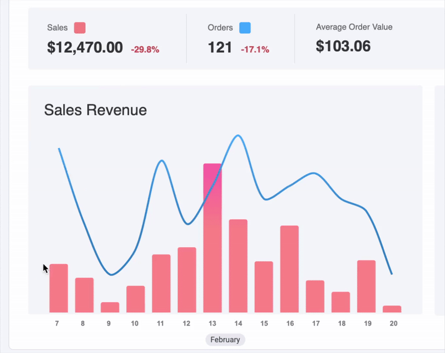This screenshot has height=353, width=445.
Task: Click the sales bar for day 8
Action: 84,295
